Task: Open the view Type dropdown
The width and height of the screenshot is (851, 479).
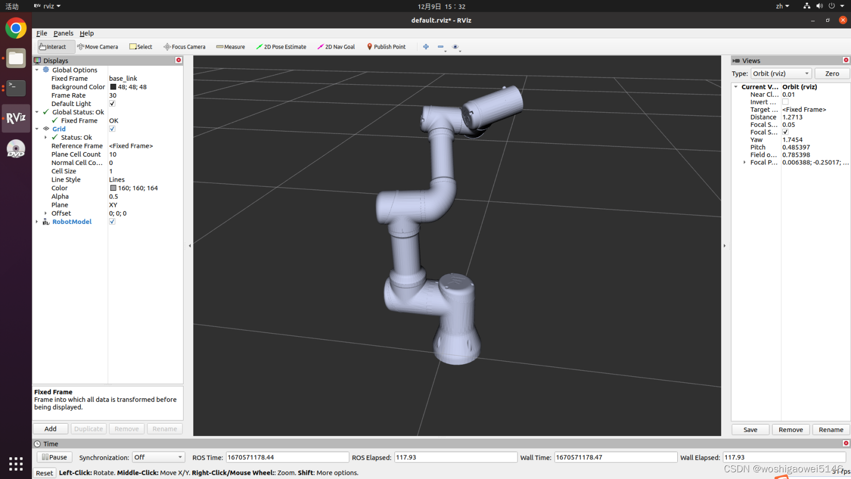Action: click(x=781, y=73)
